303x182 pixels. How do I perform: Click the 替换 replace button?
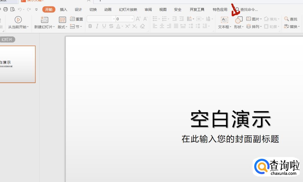coord(292,26)
